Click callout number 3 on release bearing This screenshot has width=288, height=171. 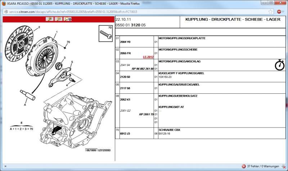[65, 58]
